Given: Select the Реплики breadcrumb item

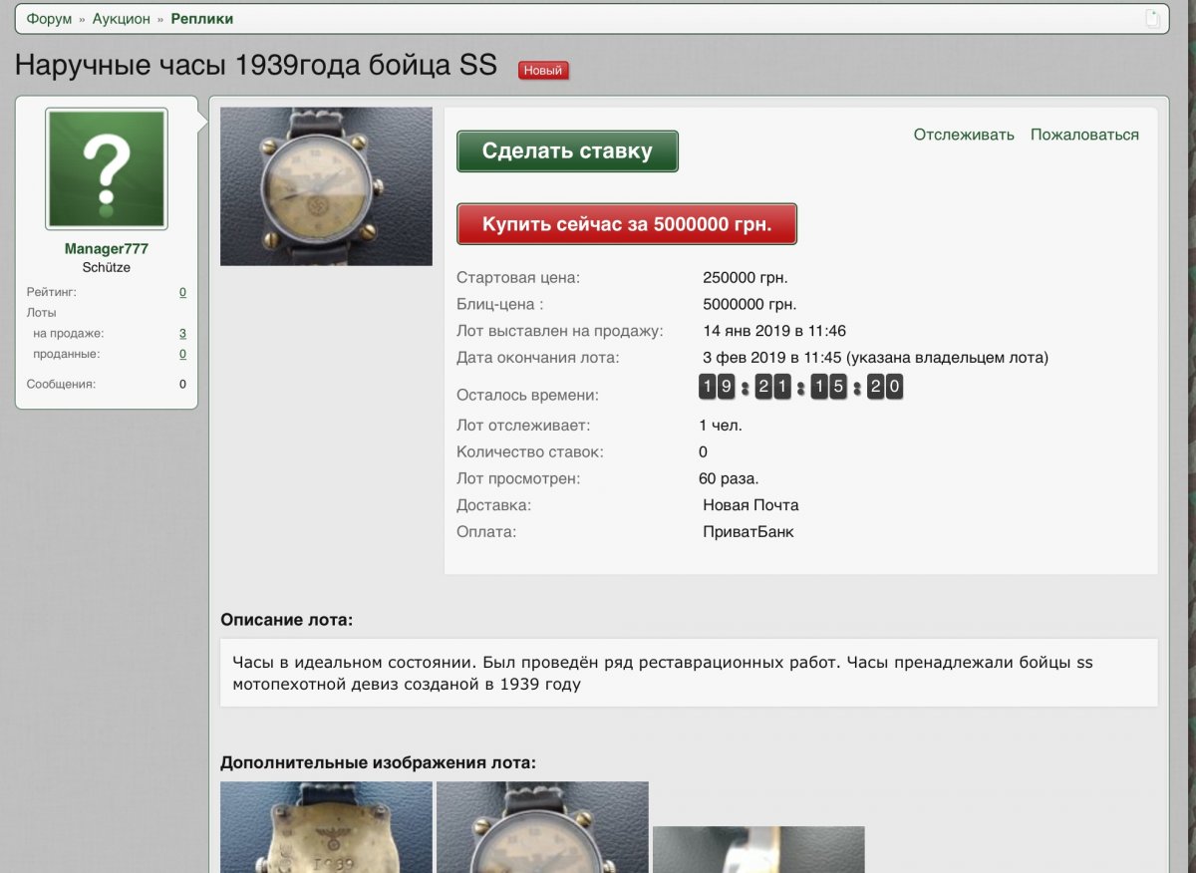Looking at the screenshot, I should point(202,19).
